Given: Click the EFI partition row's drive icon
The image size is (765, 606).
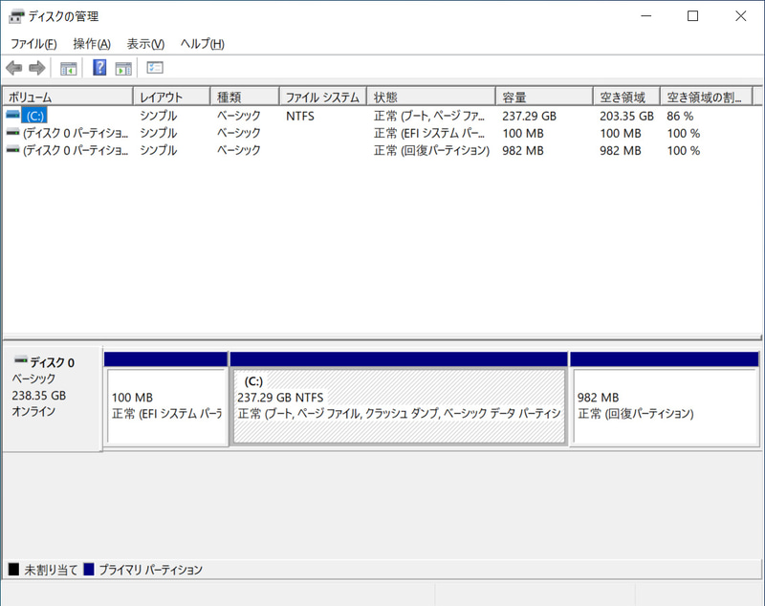Looking at the screenshot, I should pos(12,132).
